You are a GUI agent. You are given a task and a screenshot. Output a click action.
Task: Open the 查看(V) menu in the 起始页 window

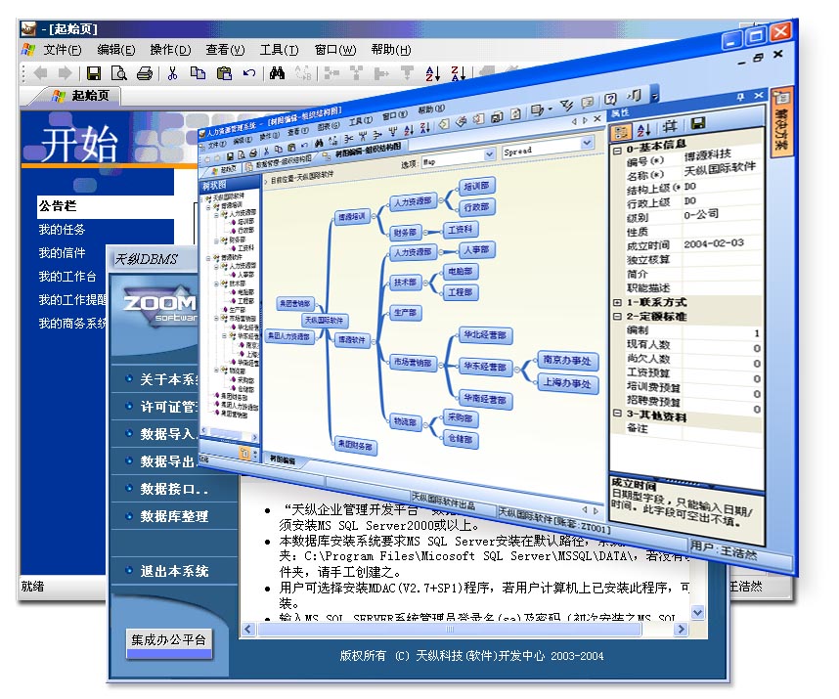pyautogui.click(x=225, y=50)
